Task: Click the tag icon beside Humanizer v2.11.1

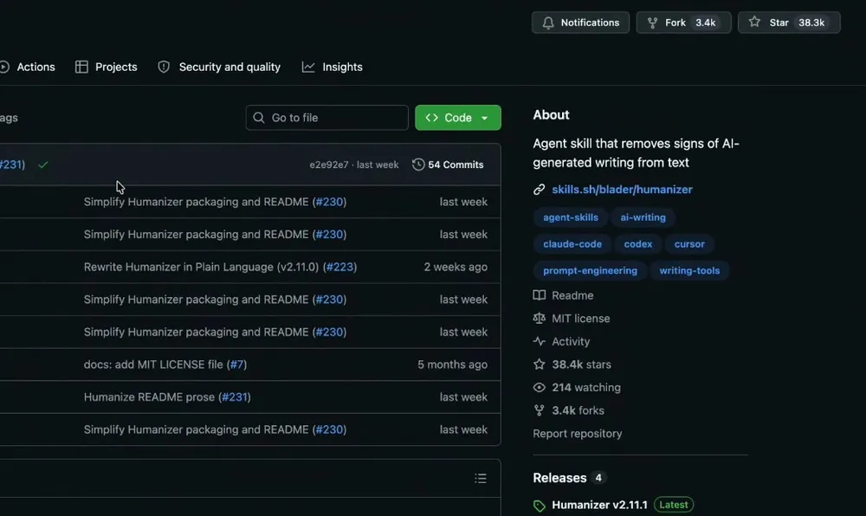Action: pos(539,506)
